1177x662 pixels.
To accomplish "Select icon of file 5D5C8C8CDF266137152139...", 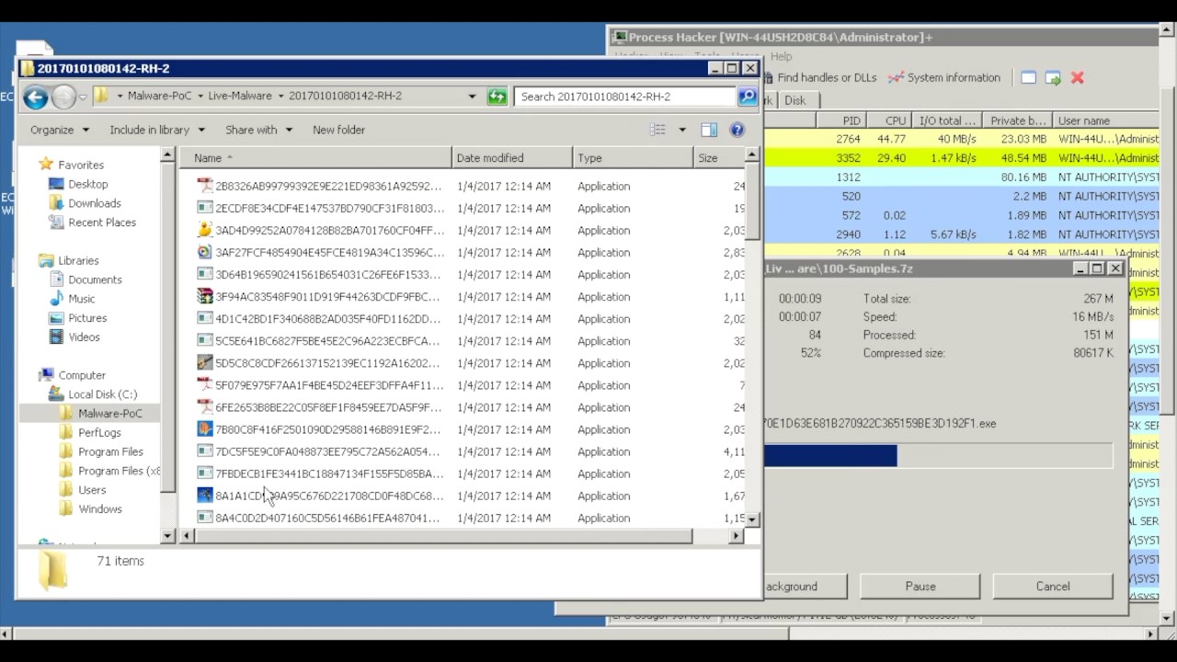I will point(205,362).
